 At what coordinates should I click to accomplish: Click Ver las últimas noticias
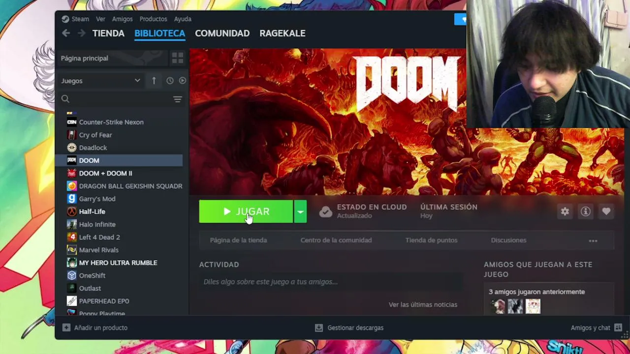[423, 305]
